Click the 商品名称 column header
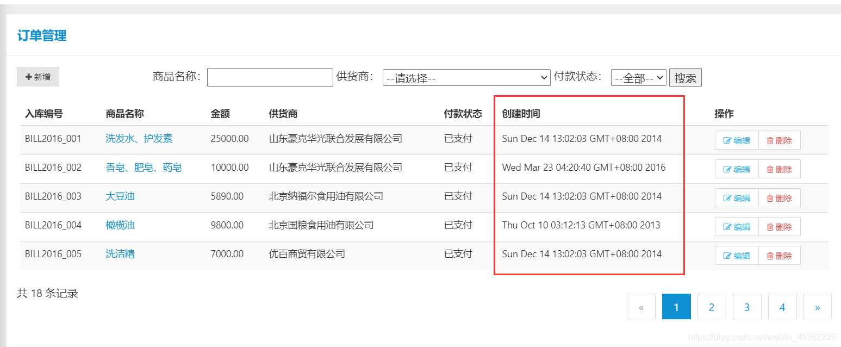Viewport: 841px width, 347px height. pos(124,114)
